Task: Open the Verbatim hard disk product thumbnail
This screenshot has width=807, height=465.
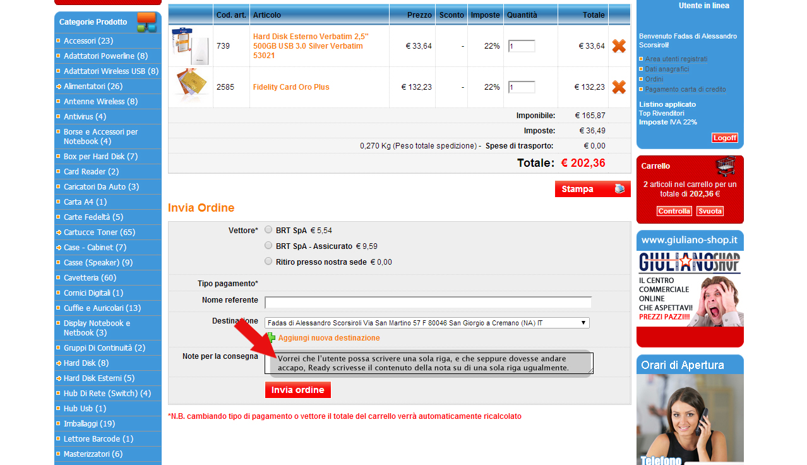Action: (189, 46)
